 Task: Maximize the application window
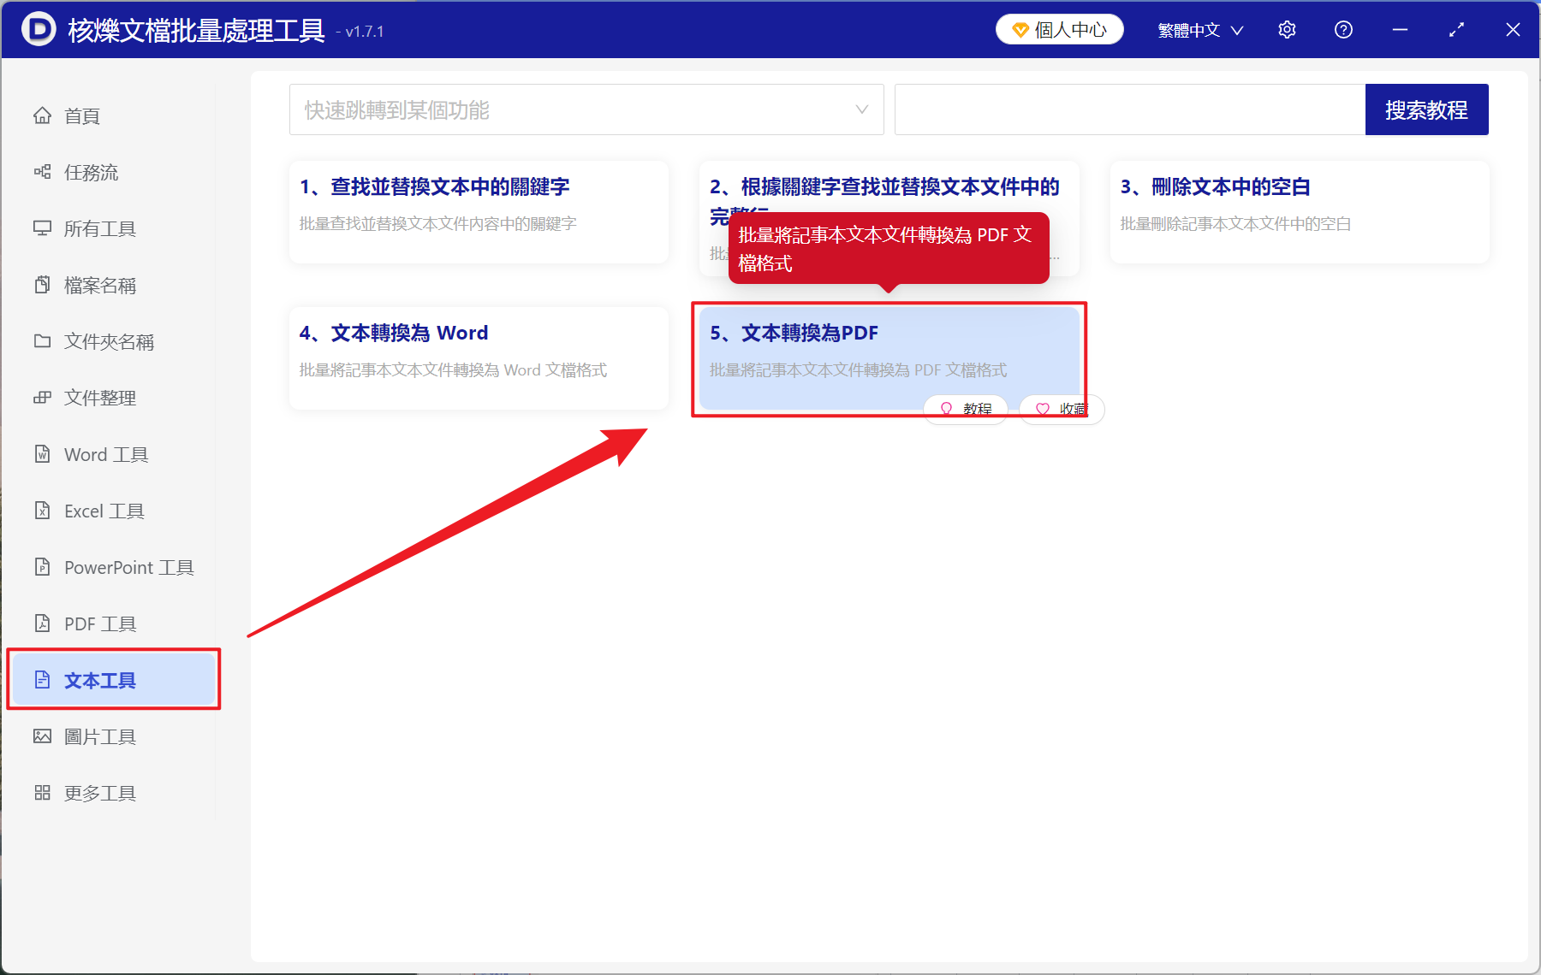1456,30
